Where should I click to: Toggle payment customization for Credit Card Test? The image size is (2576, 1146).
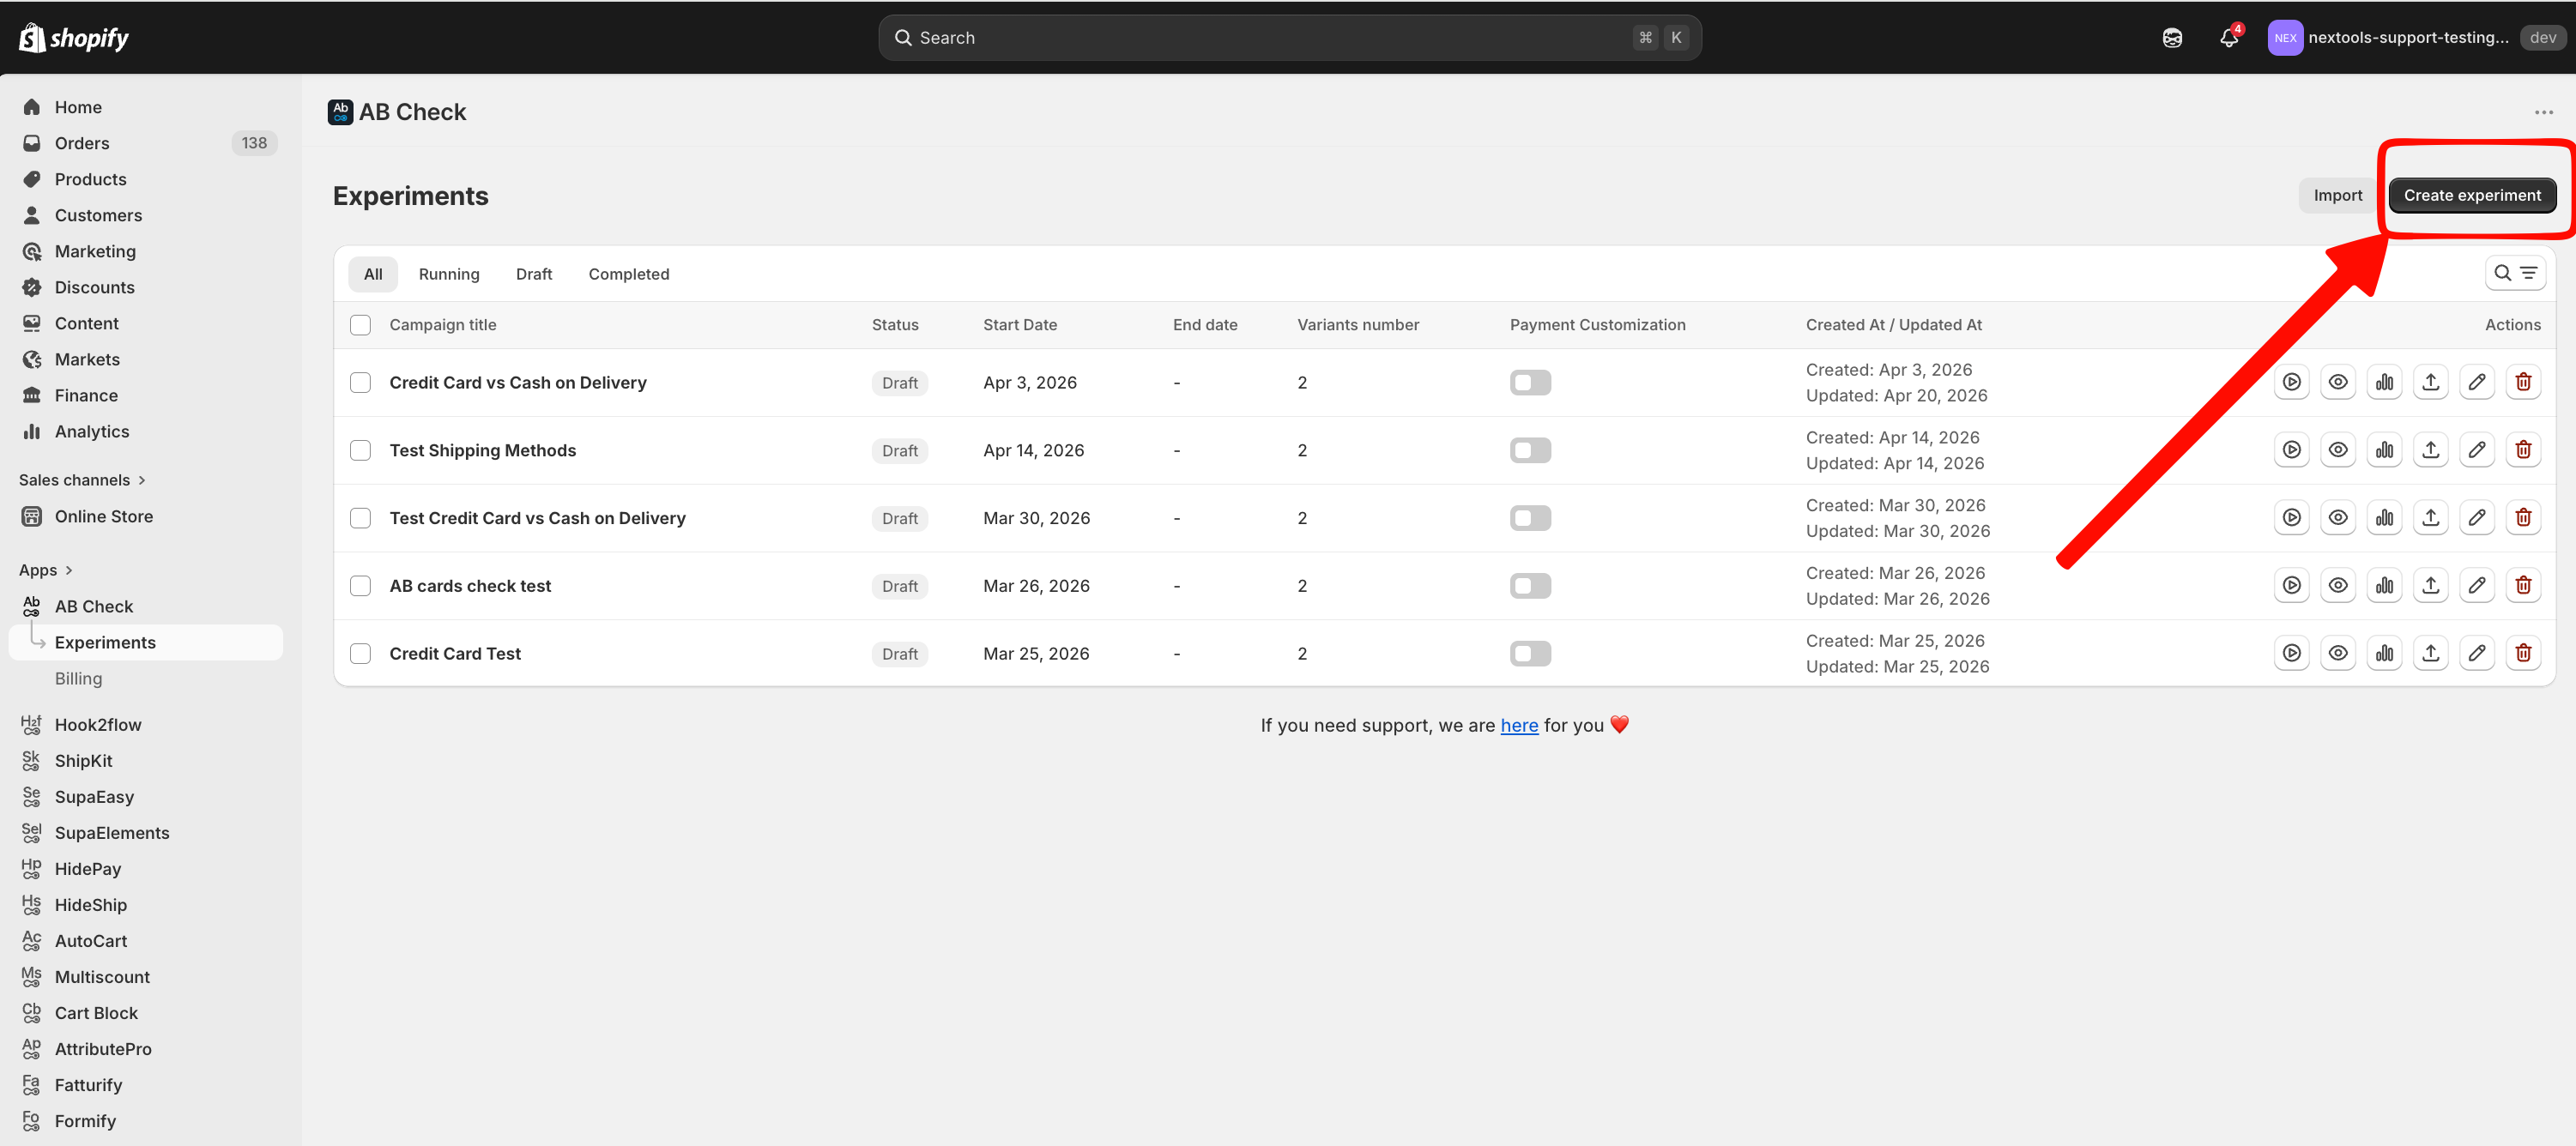click(1529, 653)
